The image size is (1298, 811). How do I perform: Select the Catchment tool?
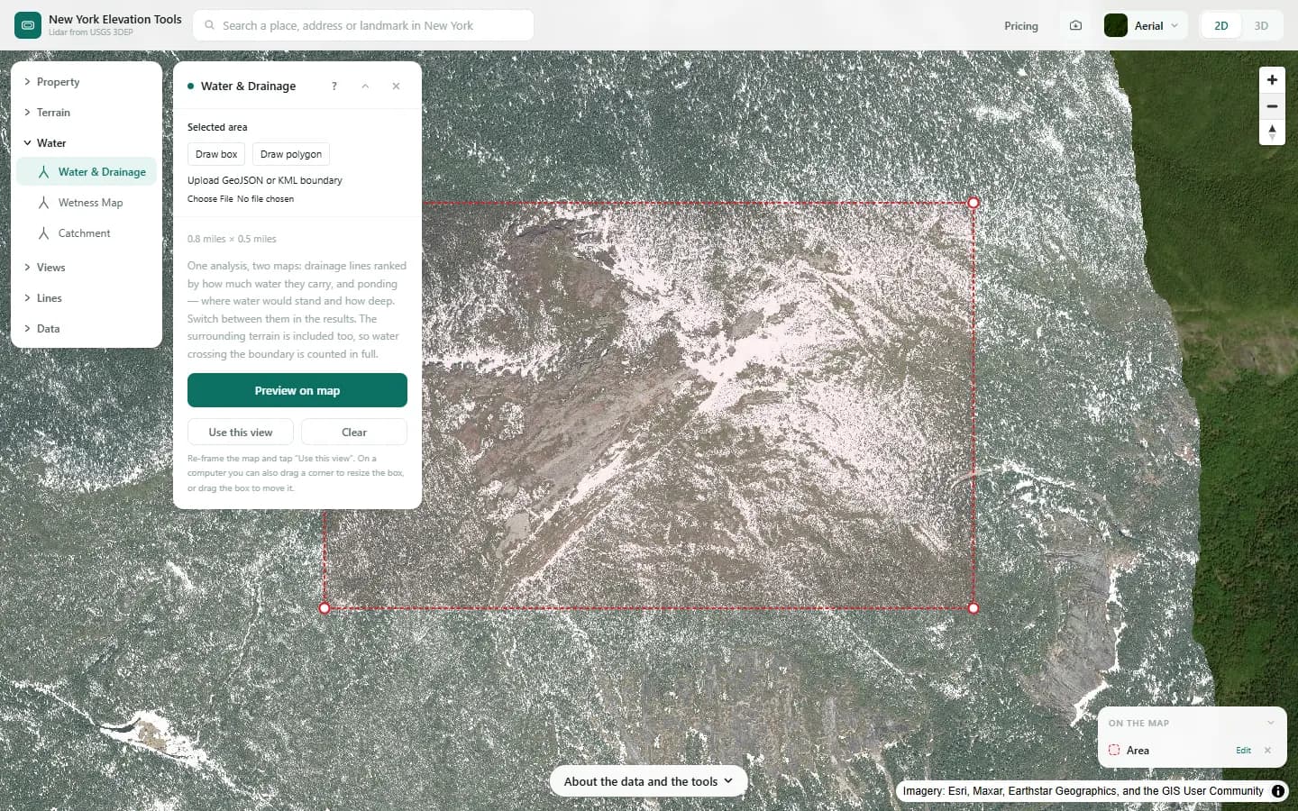coord(87,233)
